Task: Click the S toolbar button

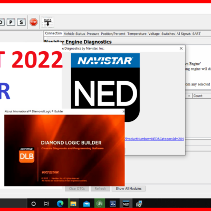Action: [x=21, y=22]
